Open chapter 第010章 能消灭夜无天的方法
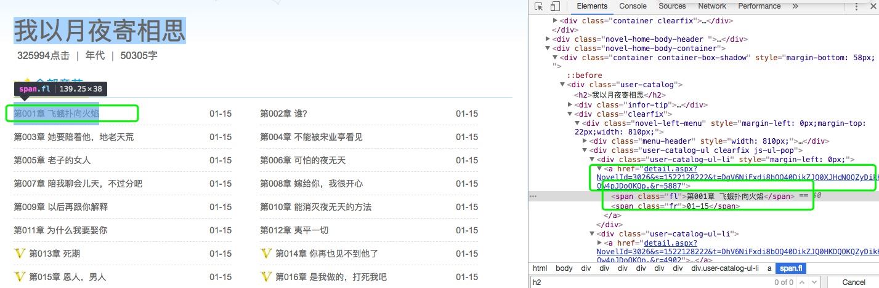The width and height of the screenshot is (879, 288). click(315, 207)
